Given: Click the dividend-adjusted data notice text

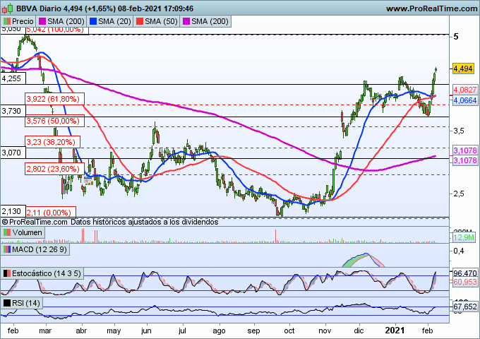Looking at the screenshot, I should [145, 222].
